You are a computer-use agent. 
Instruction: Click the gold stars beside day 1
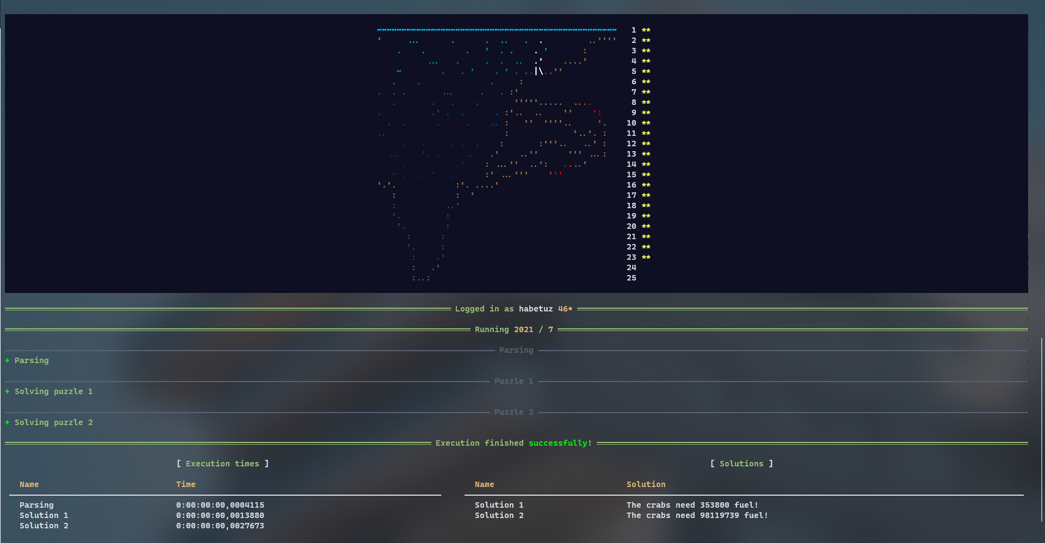pos(646,30)
